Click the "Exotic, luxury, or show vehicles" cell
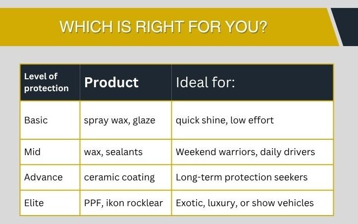This screenshot has height=224, width=358. (x=245, y=203)
